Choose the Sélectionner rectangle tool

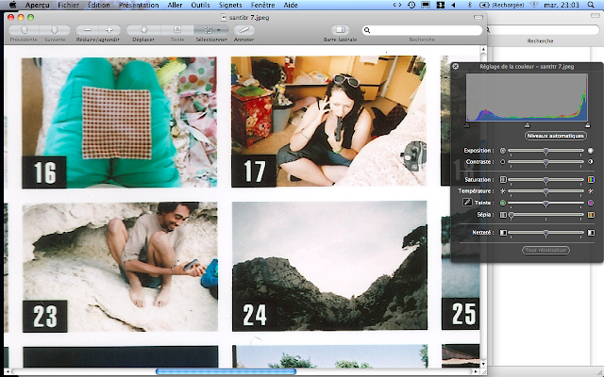click(x=208, y=29)
